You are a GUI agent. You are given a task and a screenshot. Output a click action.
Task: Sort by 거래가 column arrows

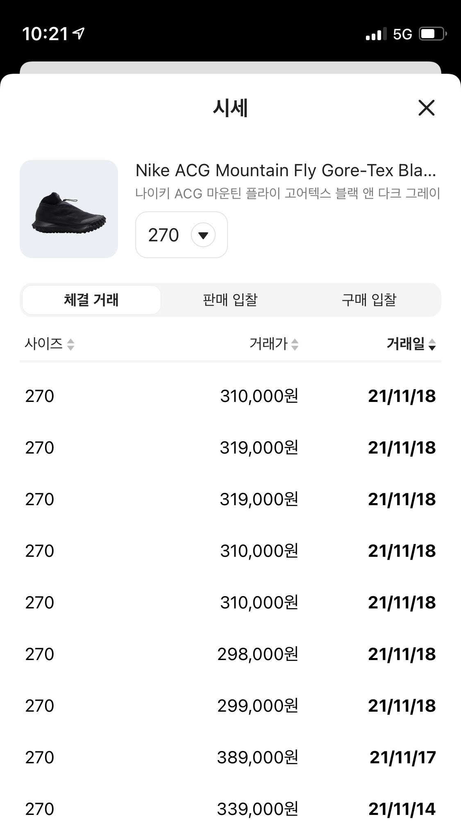[x=295, y=344]
